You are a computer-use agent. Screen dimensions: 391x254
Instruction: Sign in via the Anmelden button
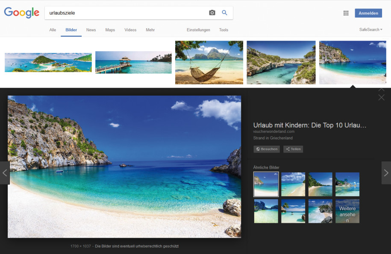pyautogui.click(x=368, y=13)
